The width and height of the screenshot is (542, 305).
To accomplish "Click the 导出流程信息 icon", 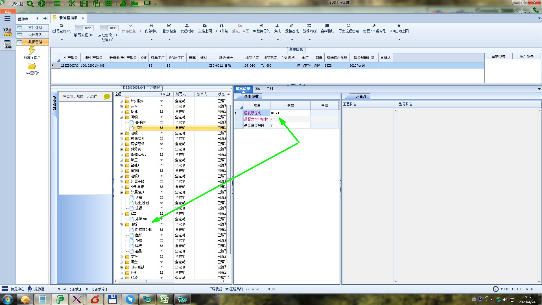I will 348,26.
